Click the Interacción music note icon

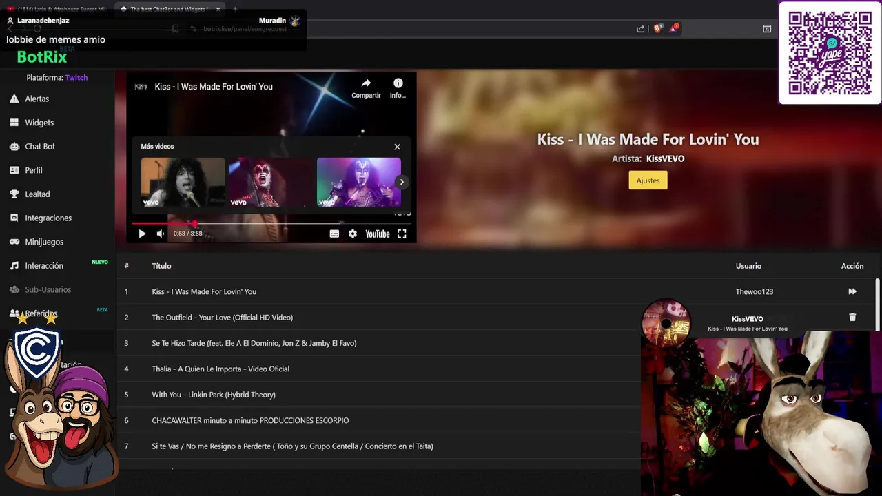(x=14, y=266)
